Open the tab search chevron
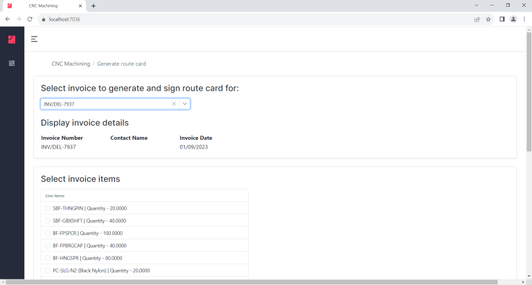This screenshot has height=285, width=532. coord(477,6)
